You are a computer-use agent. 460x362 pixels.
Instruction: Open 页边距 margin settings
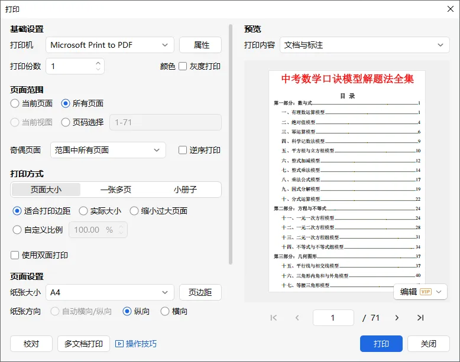pyautogui.click(x=200, y=292)
